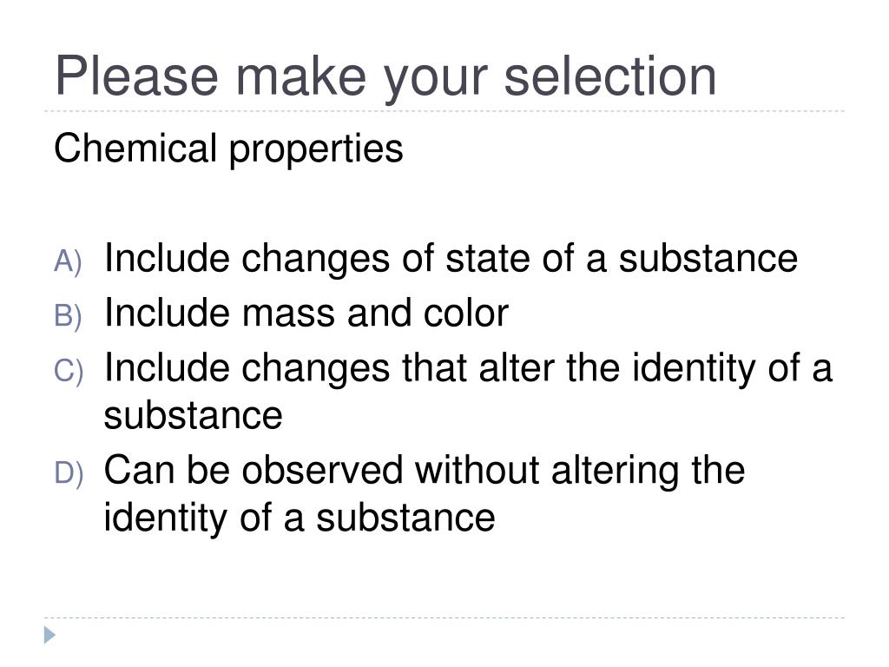Viewport: 889px width, 667px height.
Task: Click the blue triangle arrow icon
Action: pos(49,635)
